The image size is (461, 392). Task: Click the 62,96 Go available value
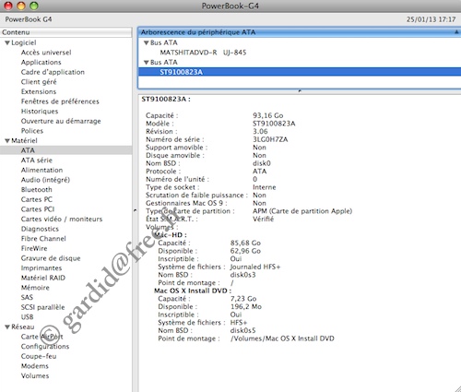click(245, 251)
